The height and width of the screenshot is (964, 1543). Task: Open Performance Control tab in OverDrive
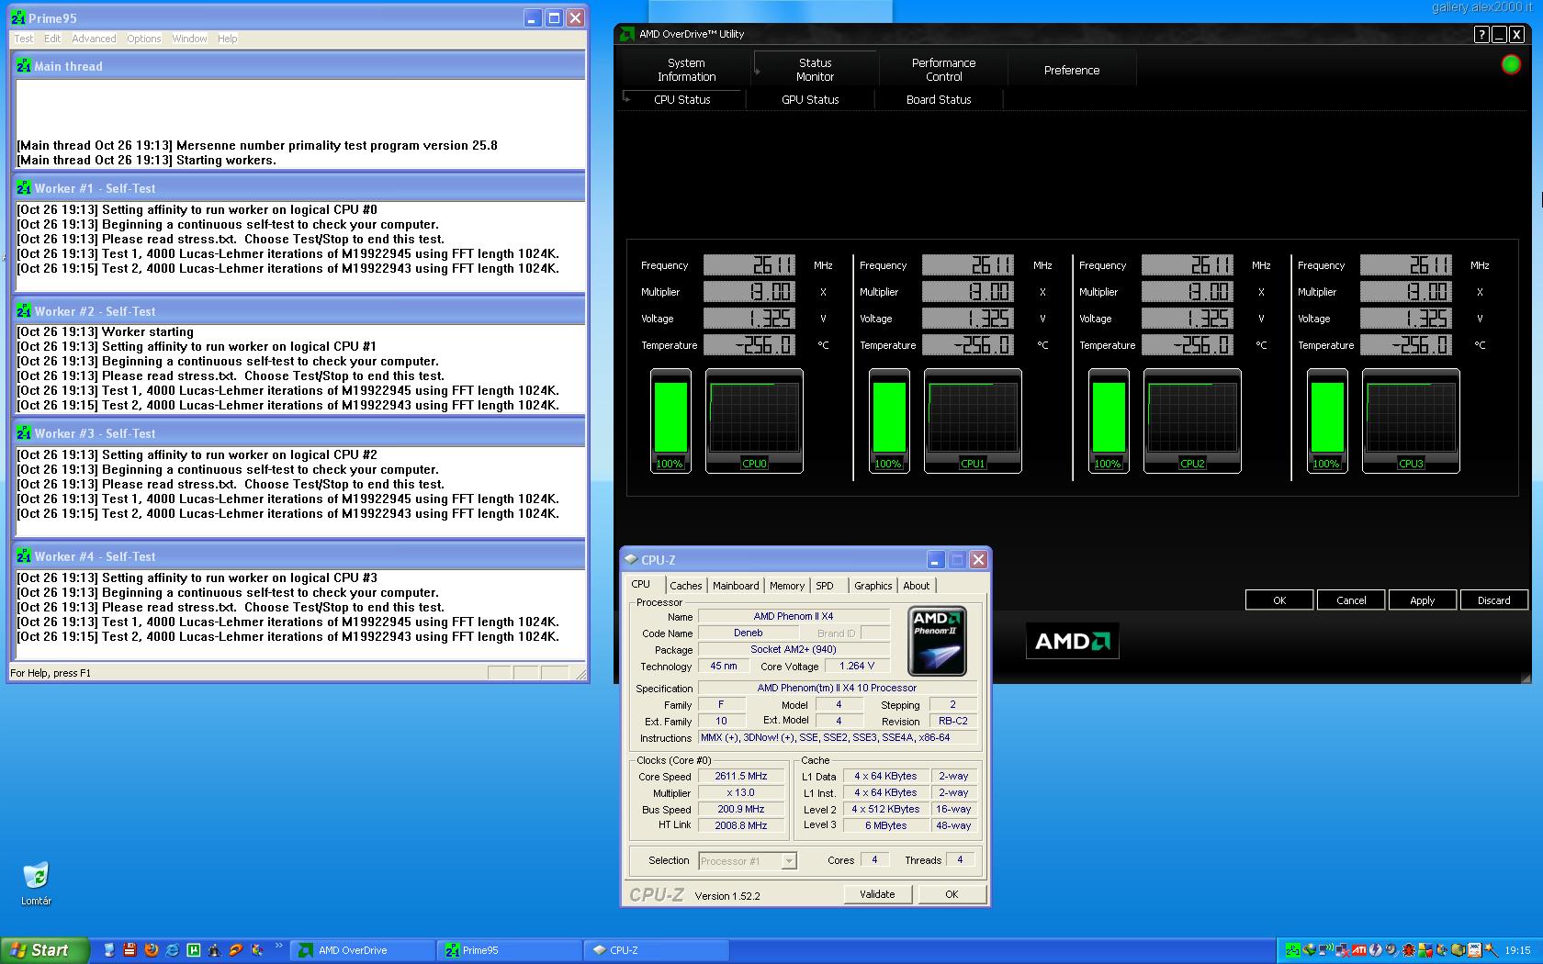pos(943,70)
